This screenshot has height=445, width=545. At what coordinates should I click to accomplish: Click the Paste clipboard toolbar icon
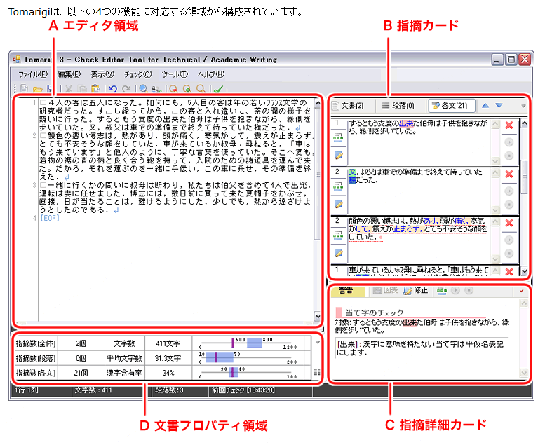95,88
